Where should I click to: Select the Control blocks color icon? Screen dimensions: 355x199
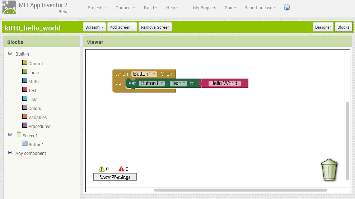coord(25,63)
